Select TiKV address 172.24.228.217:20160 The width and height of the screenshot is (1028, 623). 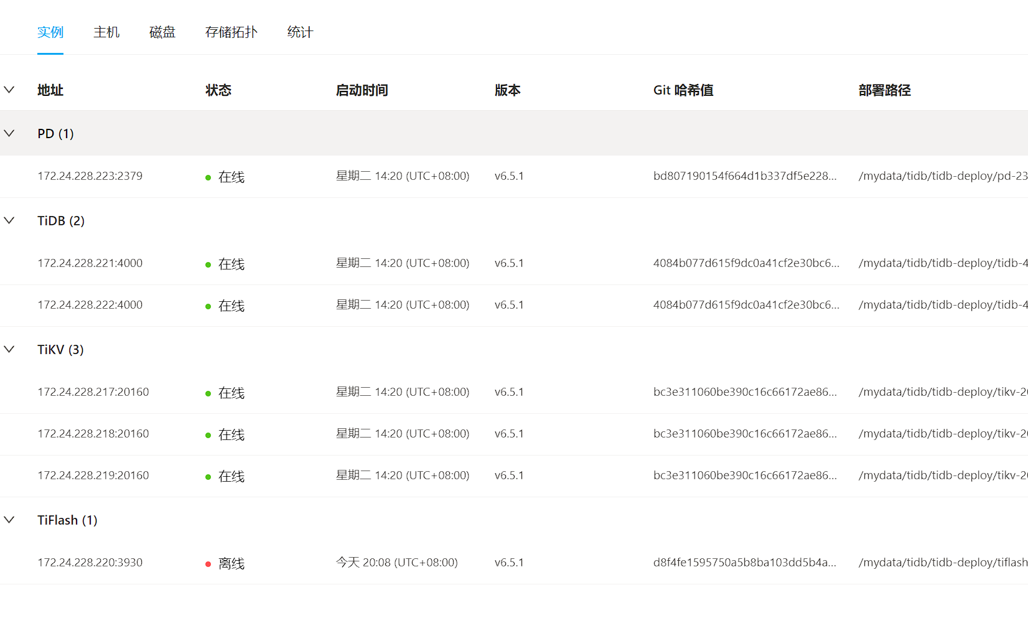pyautogui.click(x=93, y=392)
